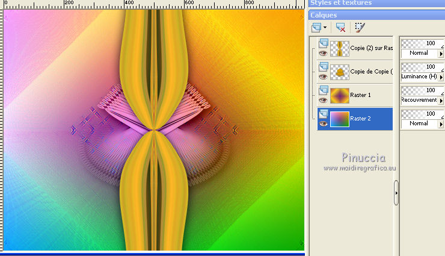
Task: Click the layer type icon of Copie de Copie
Action: point(324,67)
